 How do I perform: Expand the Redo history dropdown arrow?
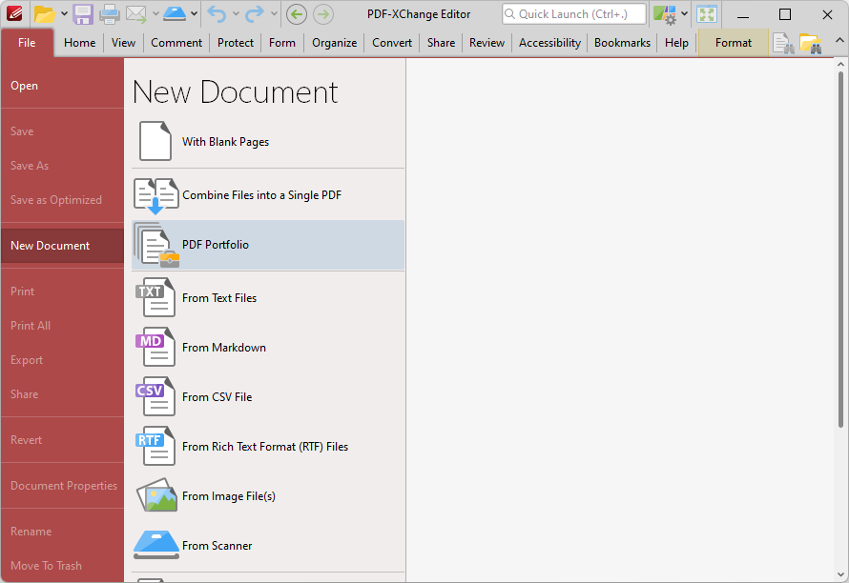coord(274,14)
